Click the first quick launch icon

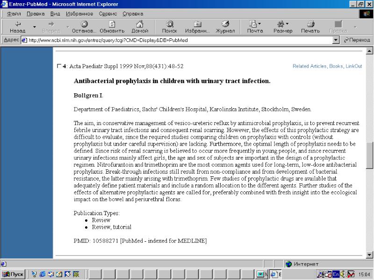34,274
